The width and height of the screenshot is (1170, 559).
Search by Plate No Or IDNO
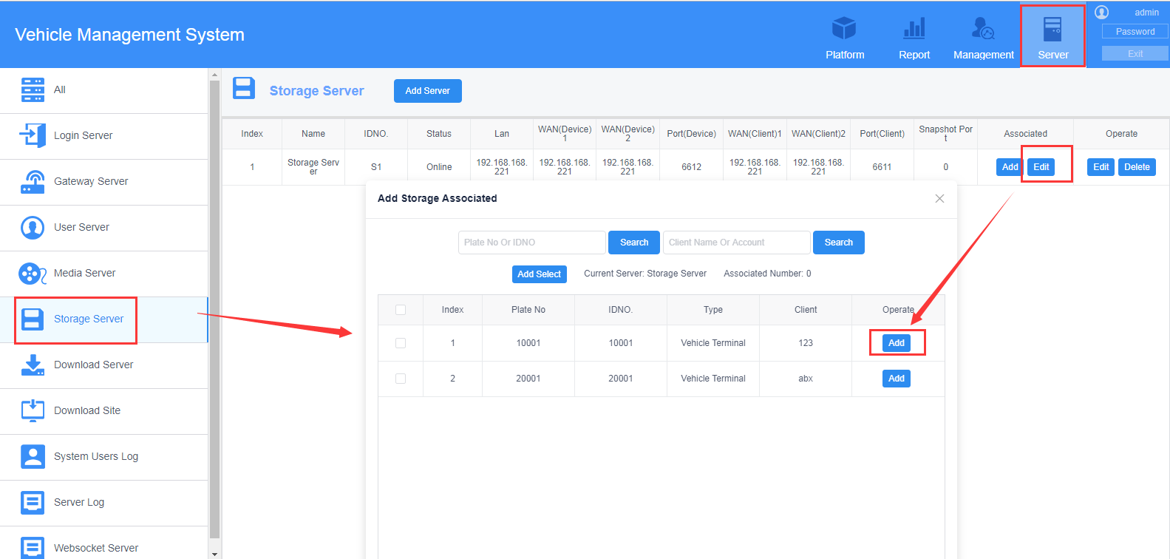(634, 243)
